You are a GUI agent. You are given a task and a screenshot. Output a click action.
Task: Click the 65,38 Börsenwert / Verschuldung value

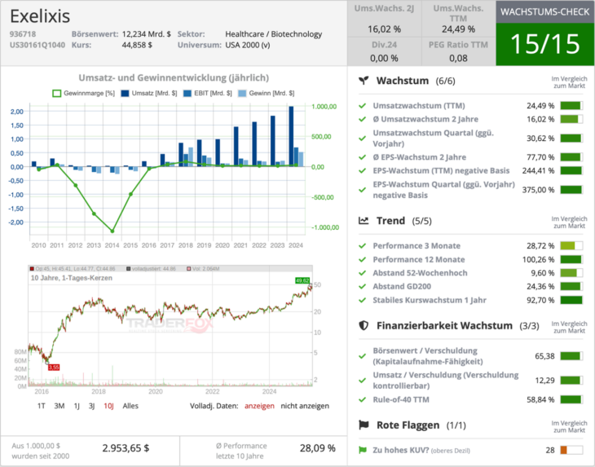tap(544, 356)
